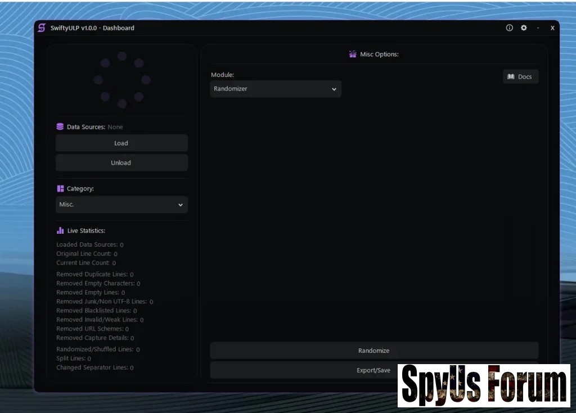576x413 pixels.
Task: Open the Docs button
Action: [520, 77]
